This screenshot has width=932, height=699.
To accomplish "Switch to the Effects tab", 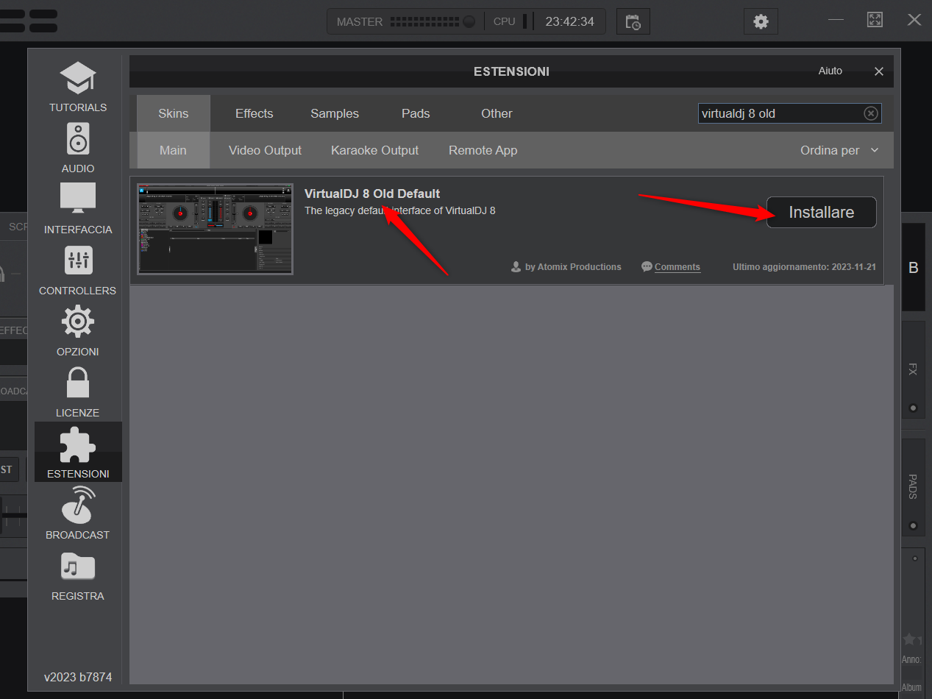I will pyautogui.click(x=255, y=113).
